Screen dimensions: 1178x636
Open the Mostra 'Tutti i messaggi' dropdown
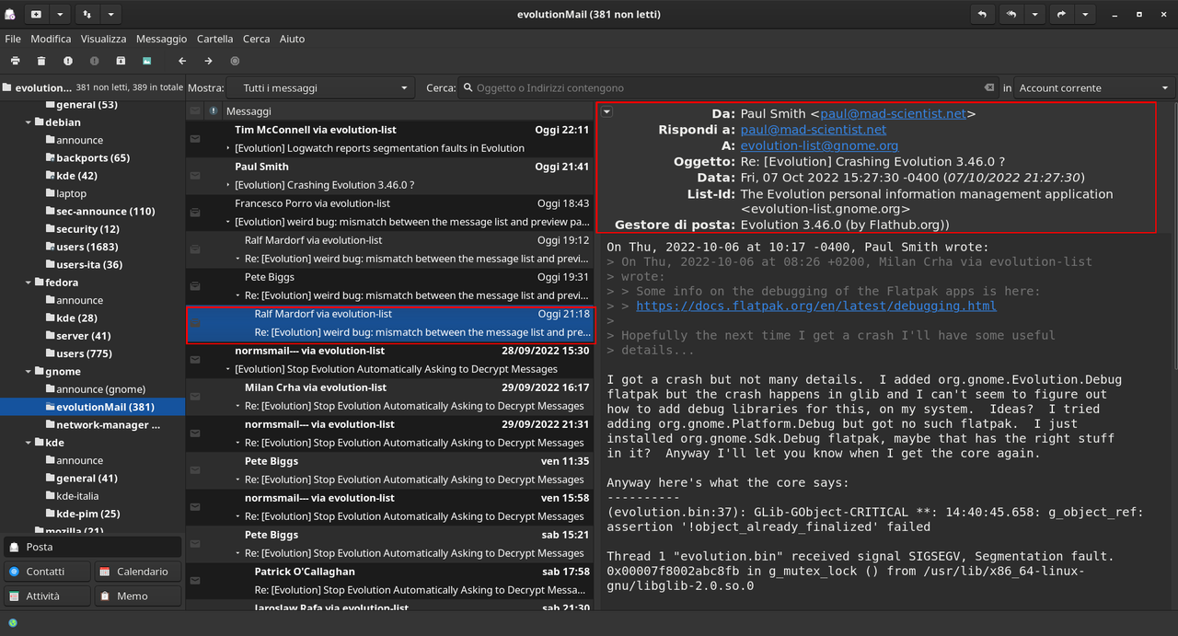pos(321,87)
